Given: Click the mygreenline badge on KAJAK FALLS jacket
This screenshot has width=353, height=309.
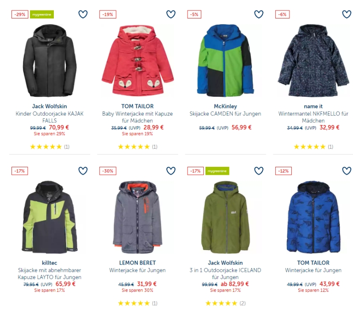Looking at the screenshot, I should 42,15.
